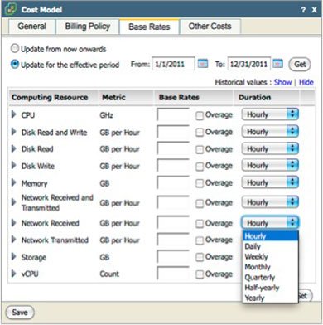
Task: Check Overage for vCPU
Action: [x=200, y=274]
